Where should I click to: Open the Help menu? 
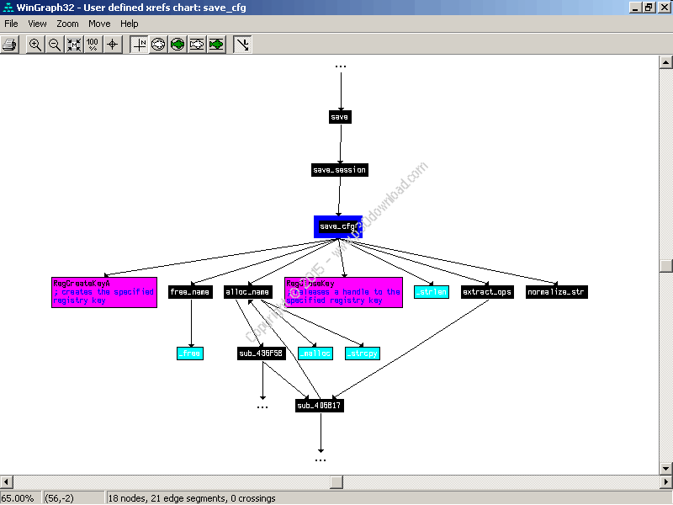(130, 24)
